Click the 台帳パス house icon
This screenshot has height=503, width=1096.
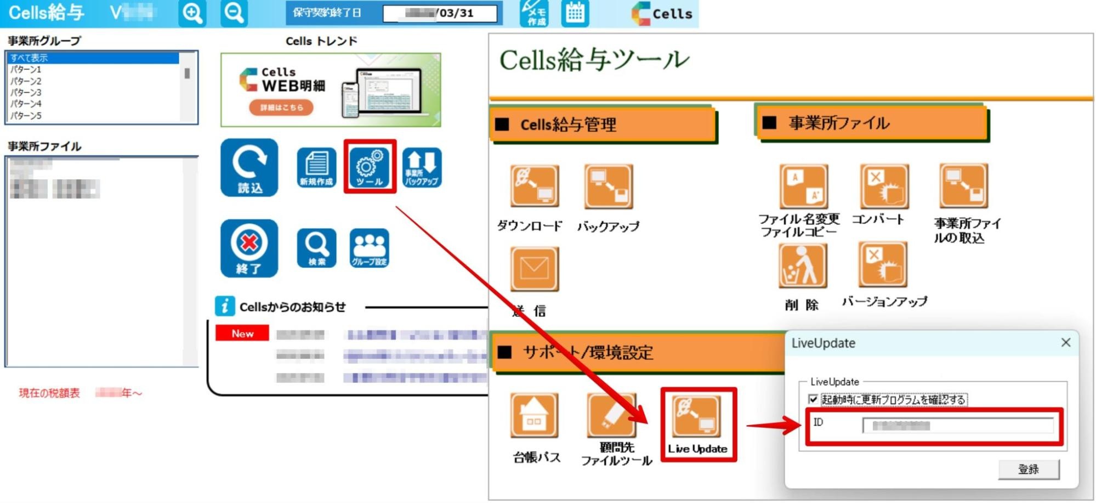[x=534, y=415]
